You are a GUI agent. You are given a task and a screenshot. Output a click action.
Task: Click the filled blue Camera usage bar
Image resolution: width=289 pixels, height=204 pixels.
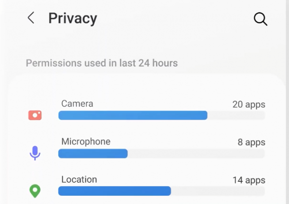click(x=132, y=115)
